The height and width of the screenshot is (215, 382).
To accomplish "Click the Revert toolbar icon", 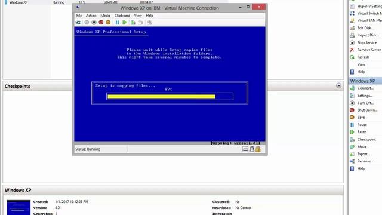I will (x=141, y=23).
